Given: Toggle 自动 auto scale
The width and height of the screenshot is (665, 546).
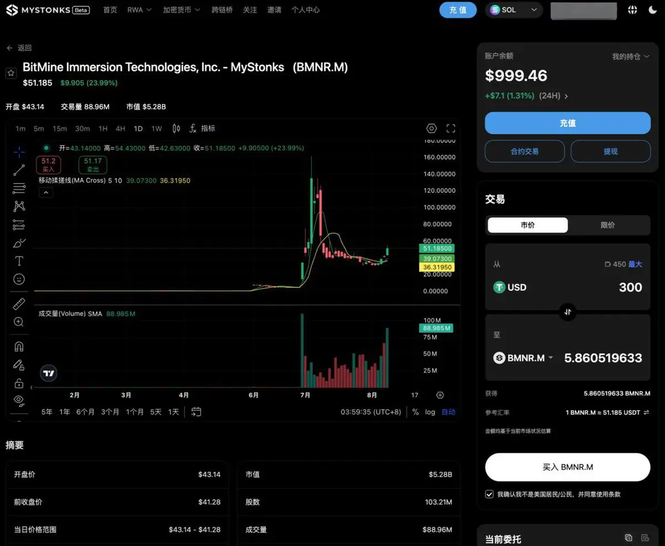Looking at the screenshot, I should (448, 412).
